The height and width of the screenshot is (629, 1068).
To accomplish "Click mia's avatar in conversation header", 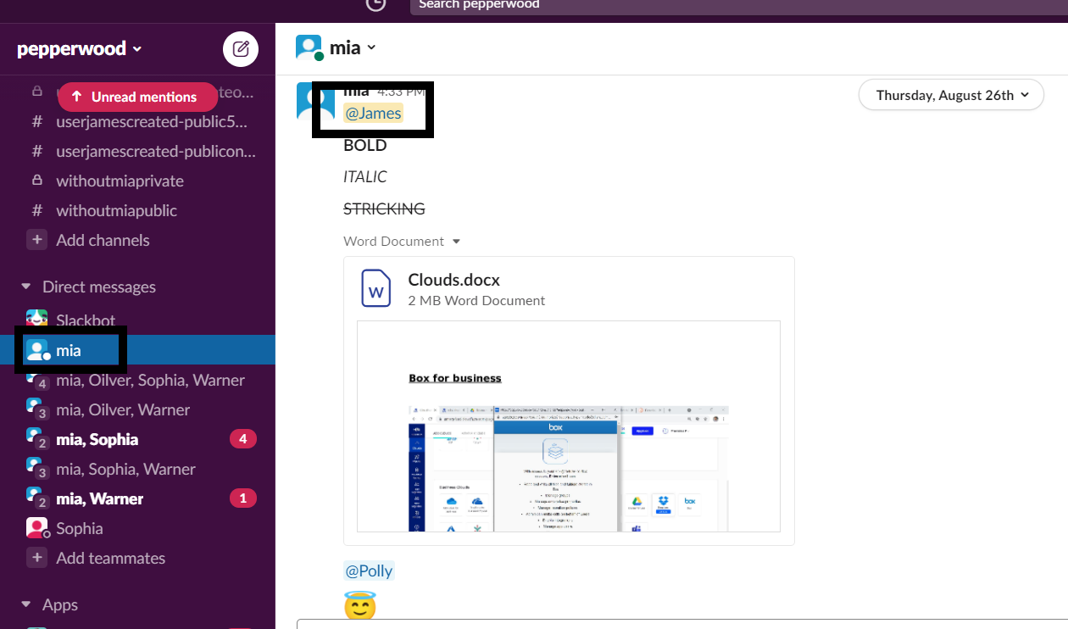I will point(309,48).
